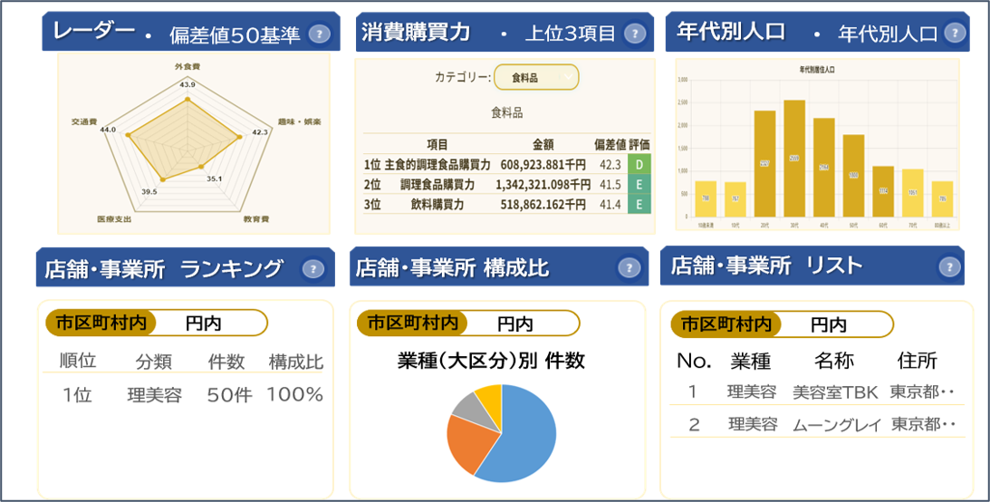Switch to 円内 in the 構成比 panel
Image resolution: width=990 pixels, height=502 pixels.
[x=515, y=323]
